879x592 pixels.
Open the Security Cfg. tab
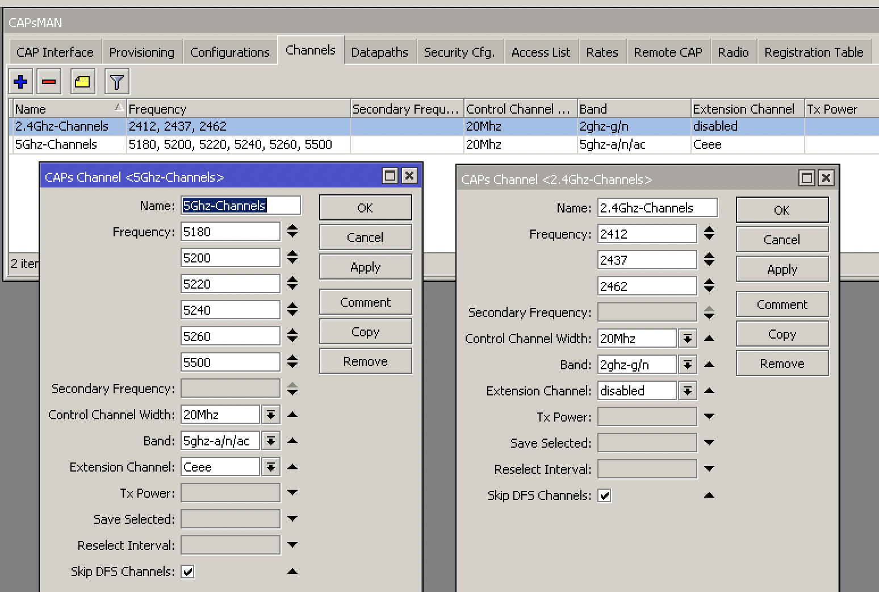click(460, 52)
